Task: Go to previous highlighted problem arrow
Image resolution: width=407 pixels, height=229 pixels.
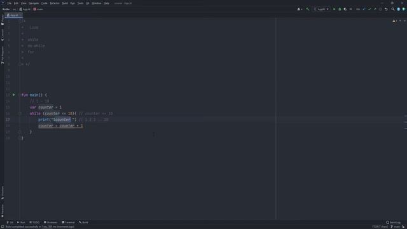Action: click(400, 21)
